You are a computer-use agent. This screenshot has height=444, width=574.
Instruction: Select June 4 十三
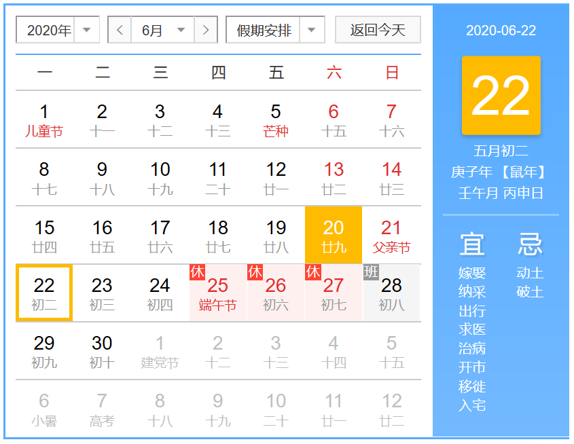218,120
